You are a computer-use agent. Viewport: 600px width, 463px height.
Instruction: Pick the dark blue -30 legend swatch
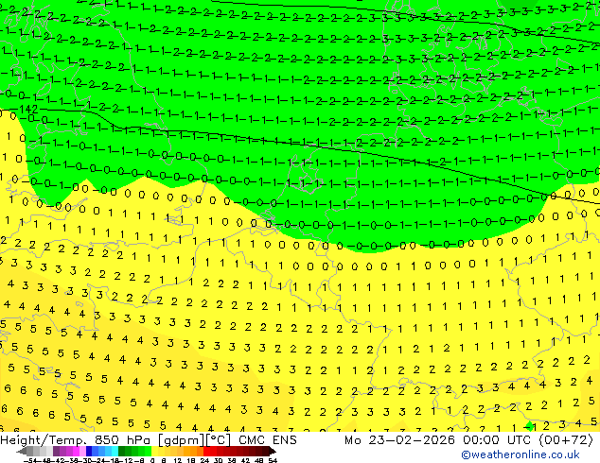click(89, 452)
